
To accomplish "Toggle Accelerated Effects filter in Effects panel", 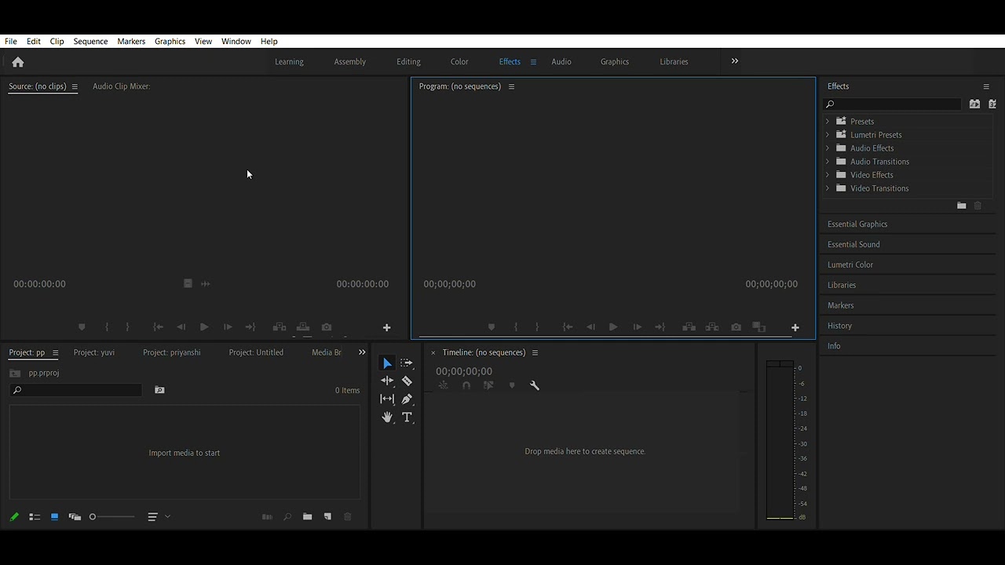I will pyautogui.click(x=974, y=104).
